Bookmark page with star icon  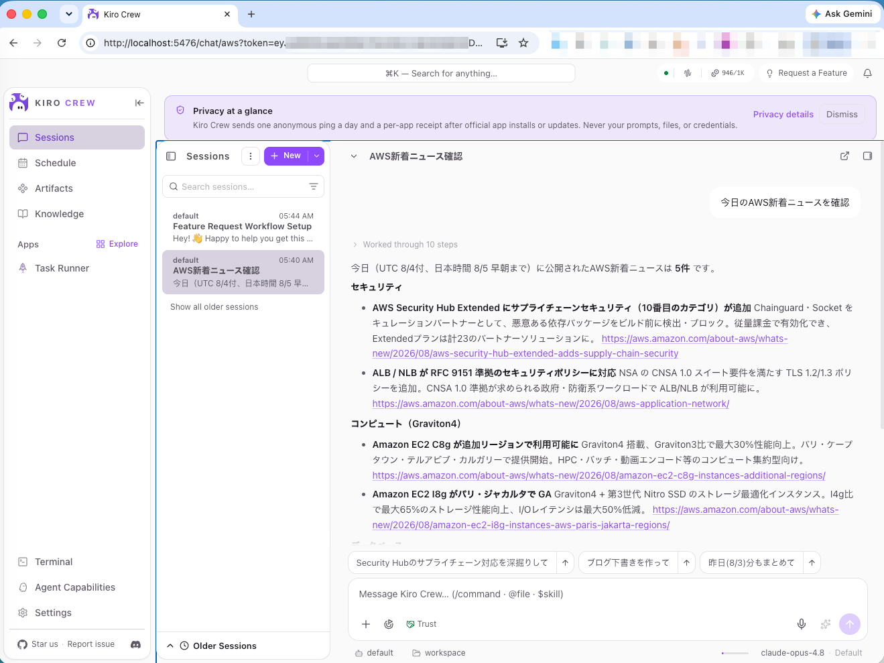523,43
